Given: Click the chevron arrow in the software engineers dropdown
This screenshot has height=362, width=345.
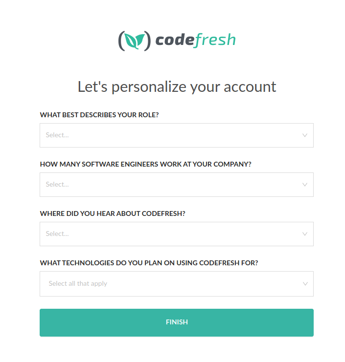Looking at the screenshot, I should tap(305, 185).
